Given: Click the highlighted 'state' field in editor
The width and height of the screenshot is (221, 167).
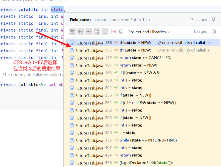Looking at the screenshot, I should click(x=57, y=10).
